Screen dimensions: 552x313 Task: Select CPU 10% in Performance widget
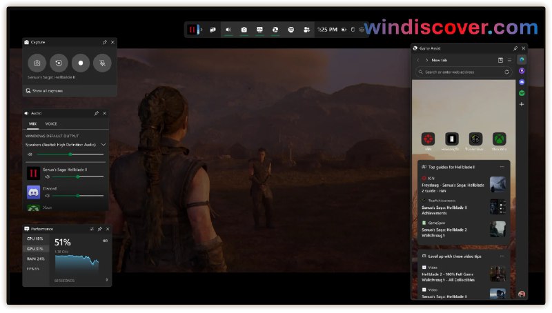pyautogui.click(x=35, y=239)
